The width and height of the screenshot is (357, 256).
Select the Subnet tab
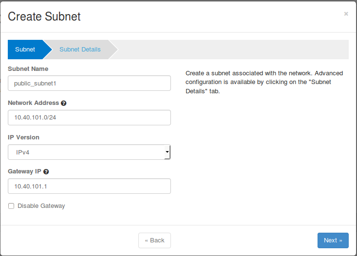[25, 49]
